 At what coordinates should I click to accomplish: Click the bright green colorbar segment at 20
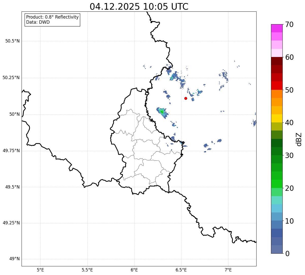click(277, 184)
